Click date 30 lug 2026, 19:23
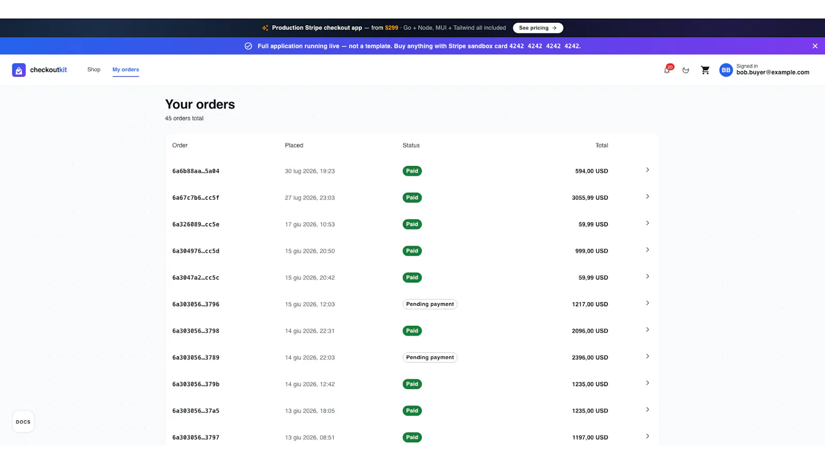Image resolution: width=825 pixels, height=464 pixels. 310,171
